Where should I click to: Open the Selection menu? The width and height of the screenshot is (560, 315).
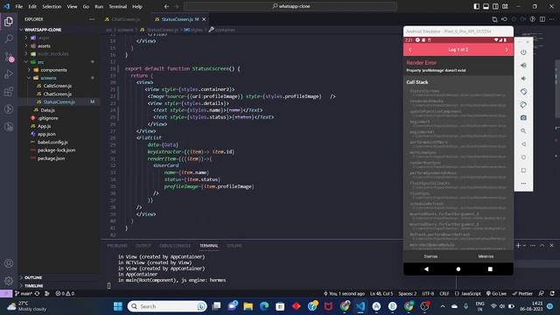coord(52,6)
